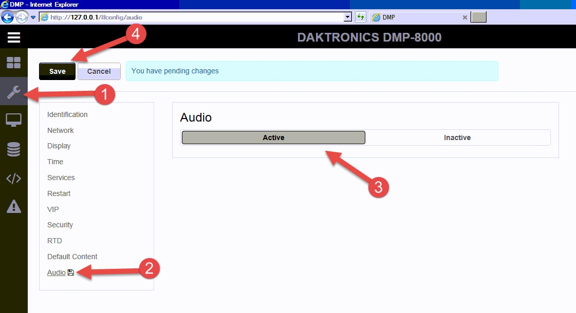Open the Network settings link
The width and height of the screenshot is (576, 313).
[60, 130]
